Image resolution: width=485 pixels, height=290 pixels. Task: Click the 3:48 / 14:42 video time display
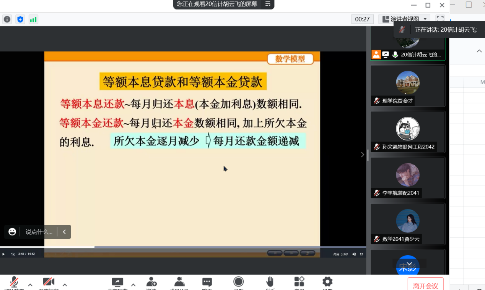point(26,254)
